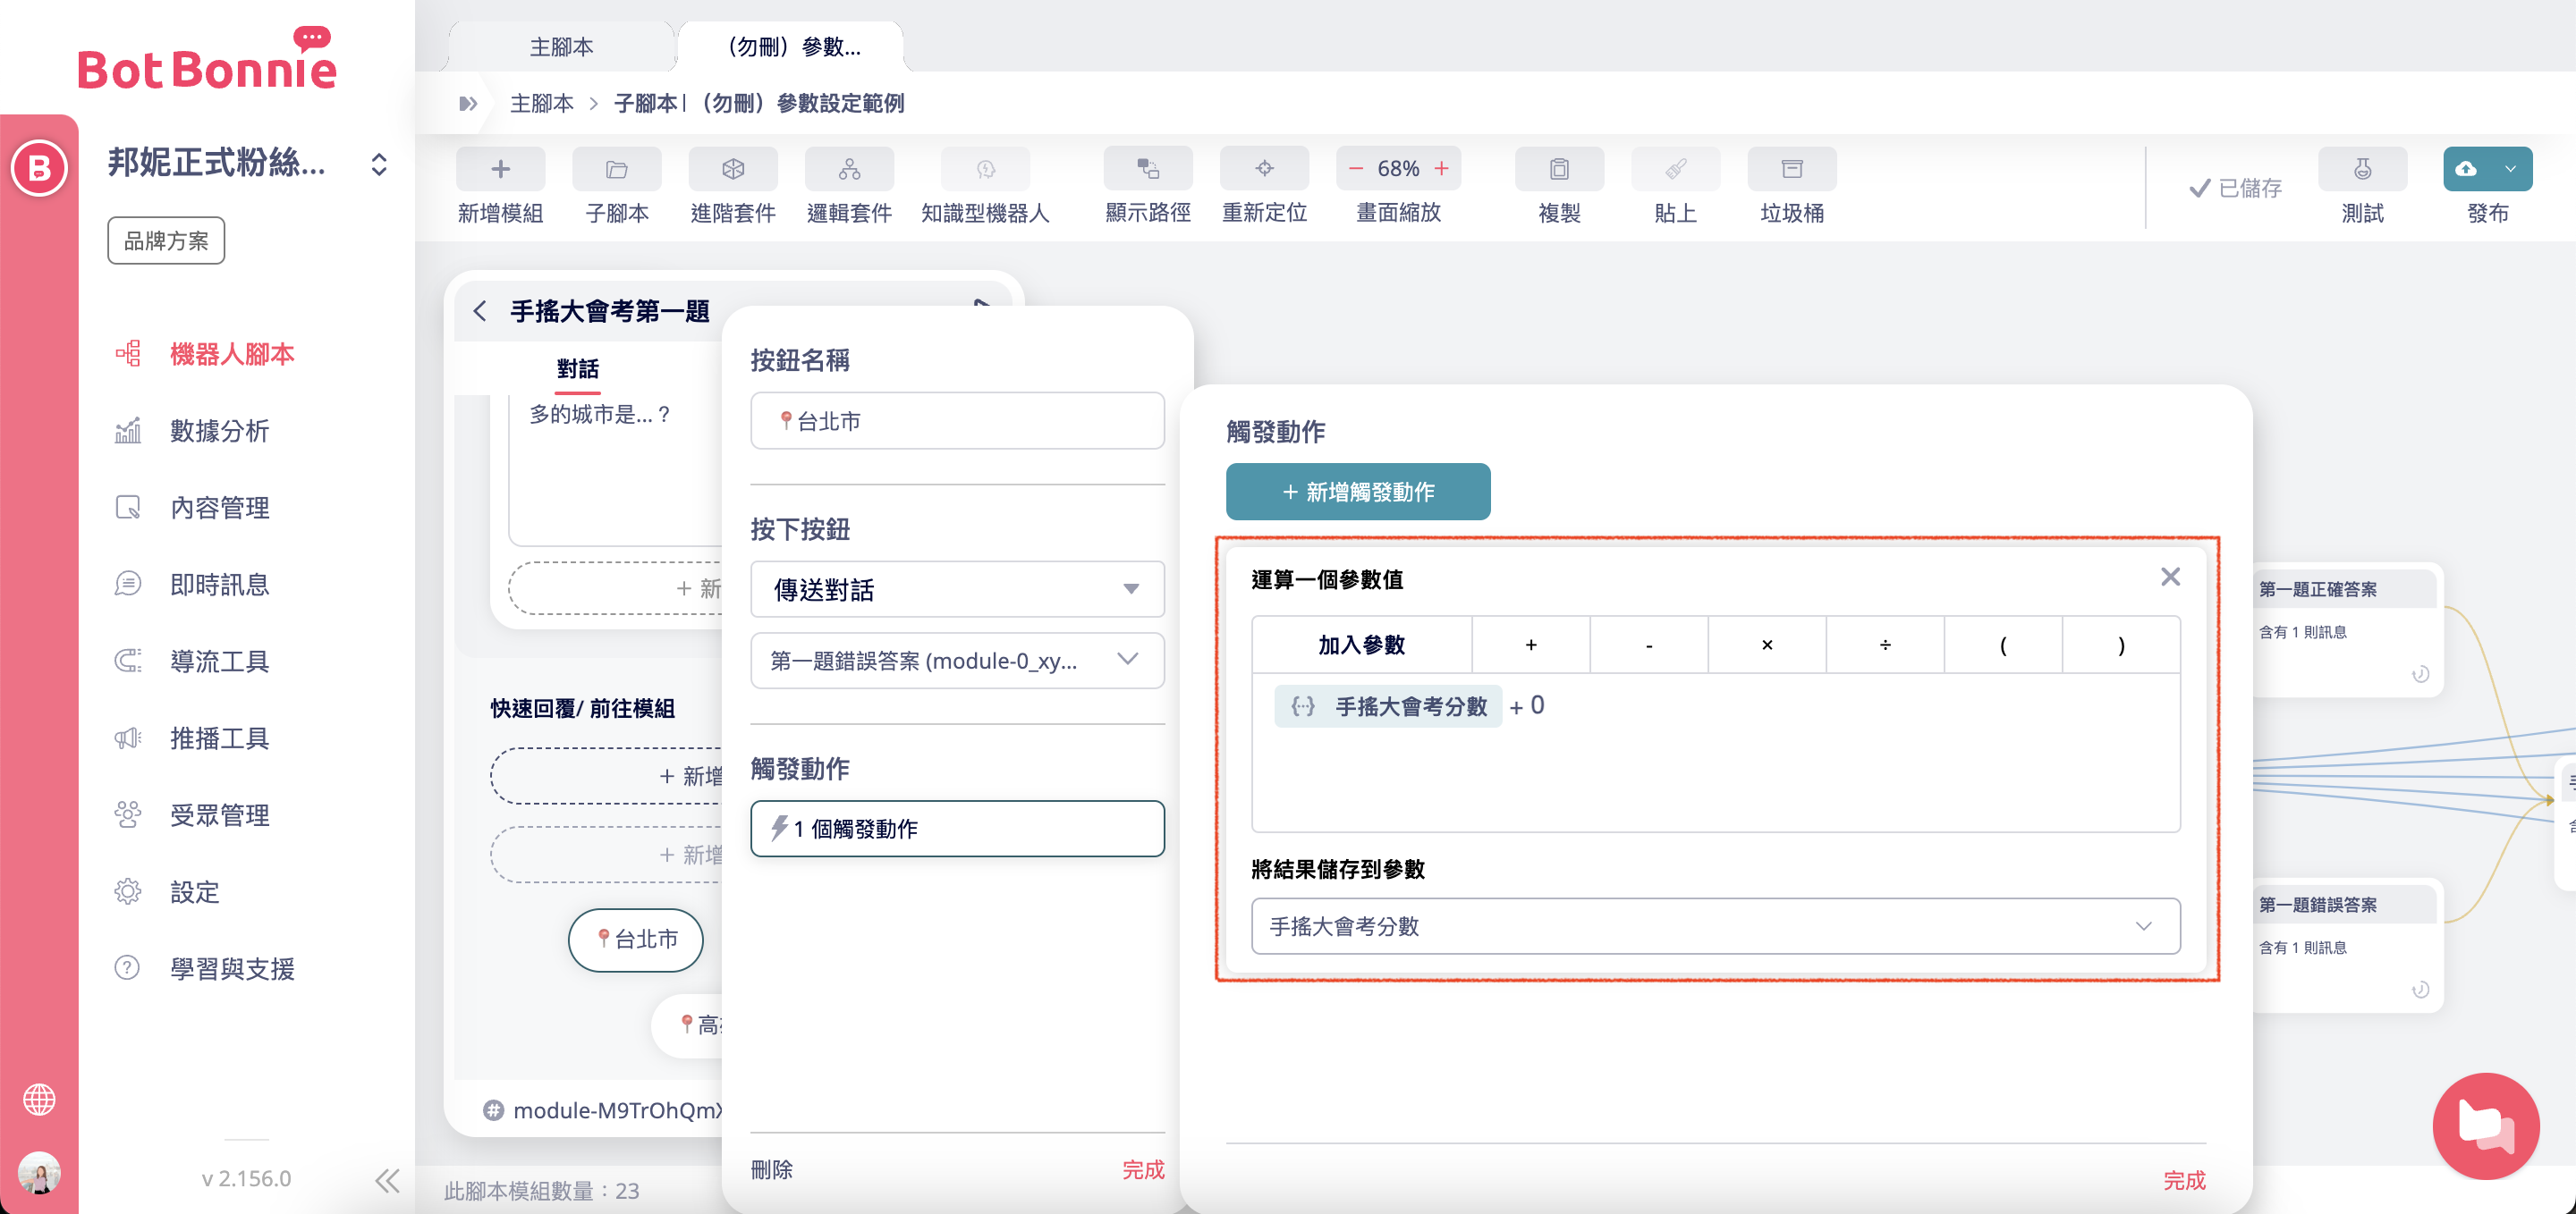Close the 運算一個參數值 card
Viewport: 2576px width, 1214px height.
[x=2169, y=577]
